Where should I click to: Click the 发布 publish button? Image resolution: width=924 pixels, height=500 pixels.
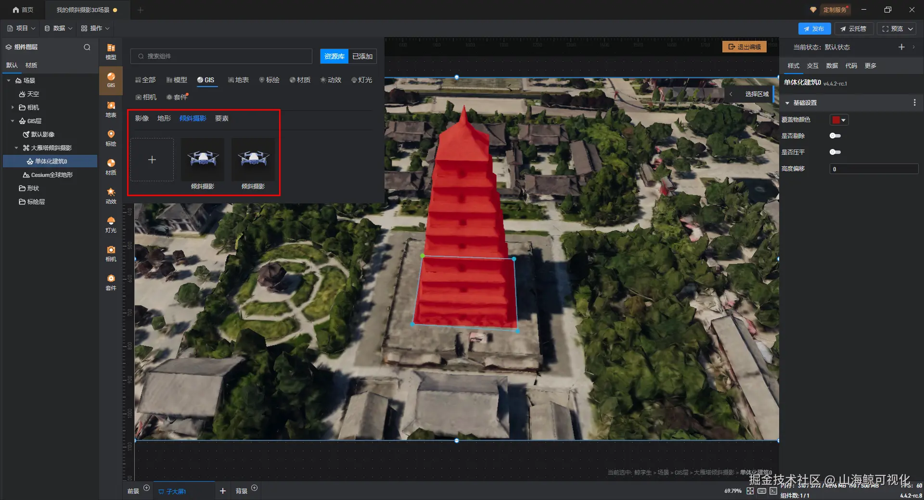(x=814, y=29)
